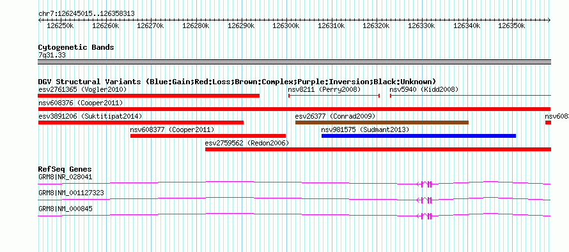Click the 126280k ruler tick label
This screenshot has width=569, height=252.
coord(196,26)
